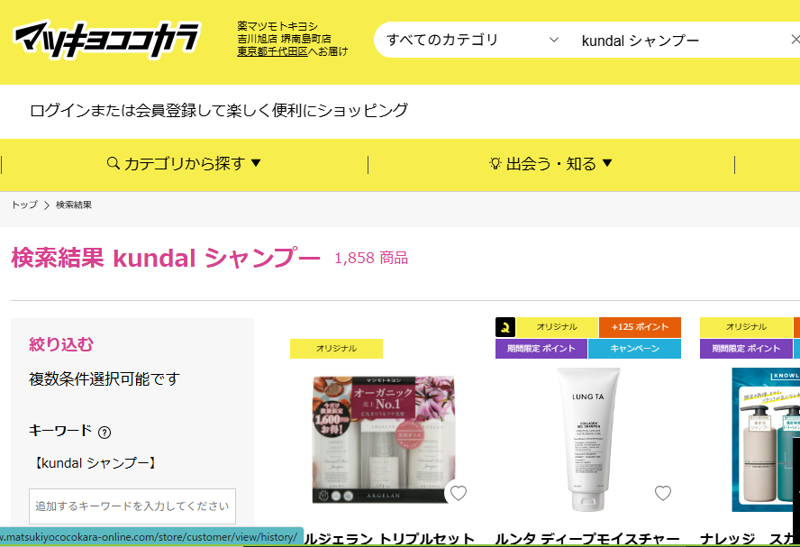Open the 東京都千代田区 delivery address link
This screenshot has width=800, height=547.
coord(272,51)
